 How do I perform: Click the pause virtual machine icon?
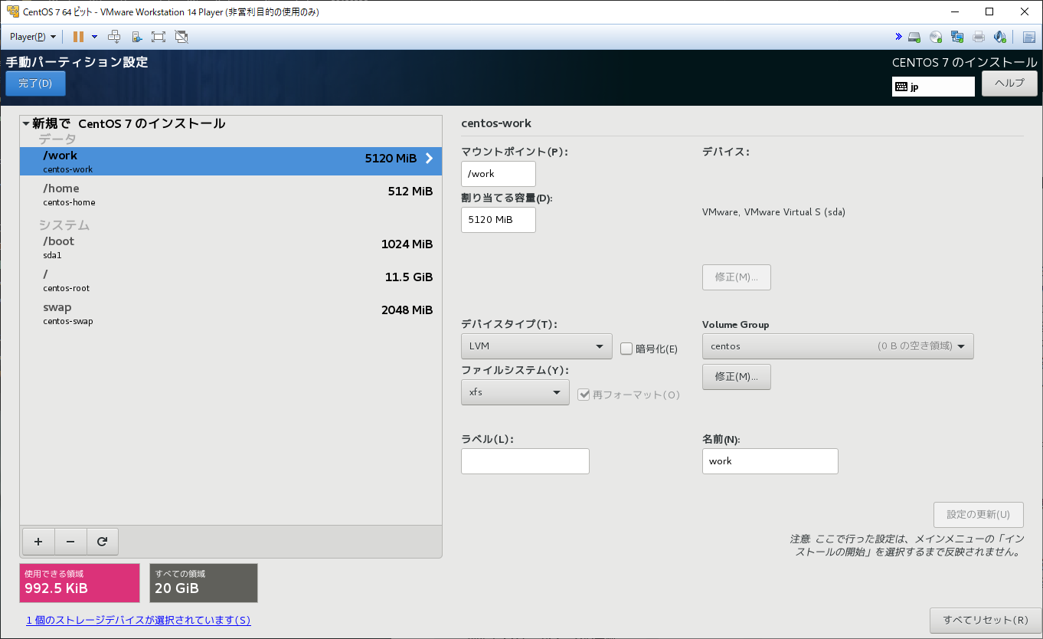point(78,37)
